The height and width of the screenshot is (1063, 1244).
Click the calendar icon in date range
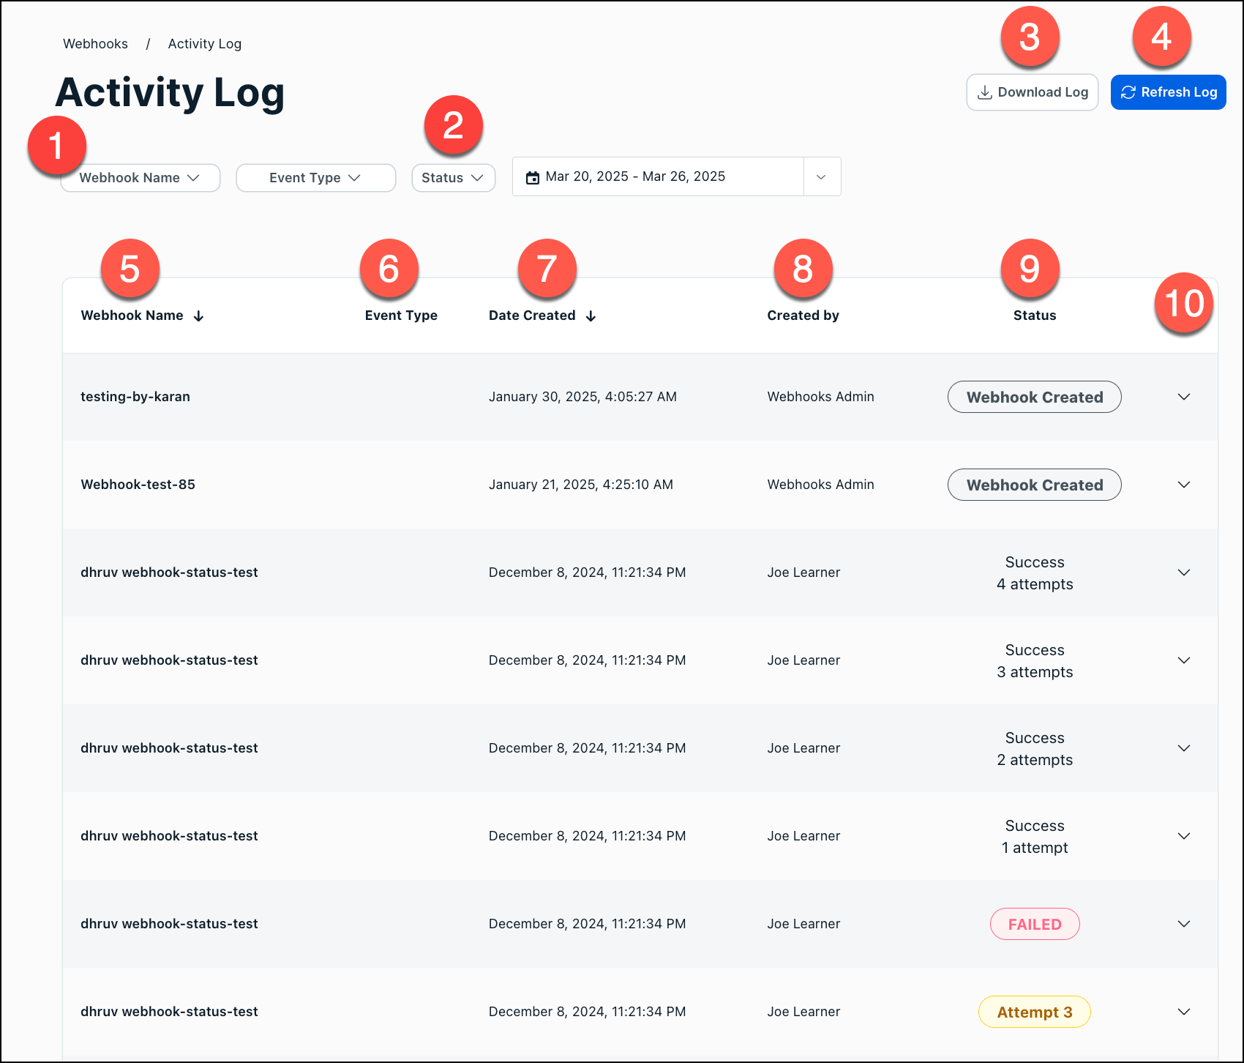[533, 177]
